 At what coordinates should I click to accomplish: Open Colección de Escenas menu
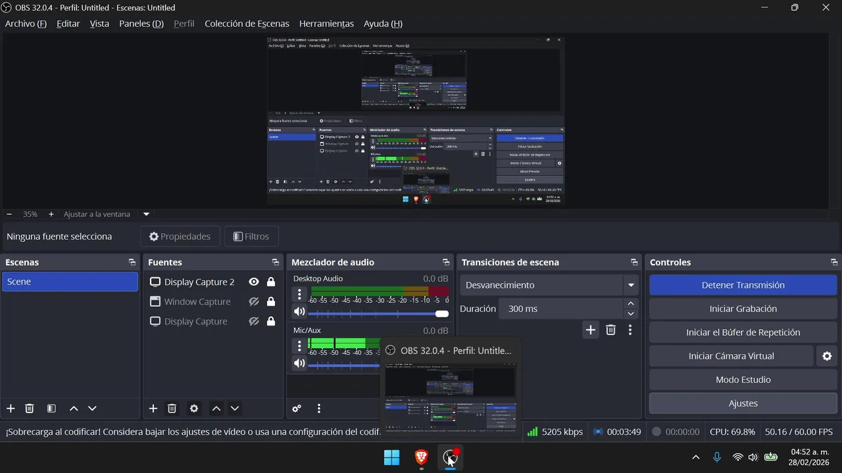(x=247, y=24)
